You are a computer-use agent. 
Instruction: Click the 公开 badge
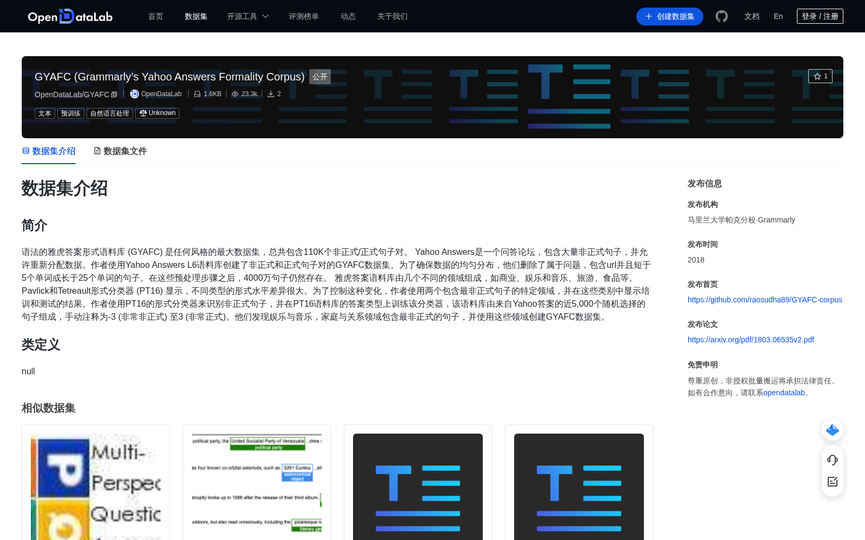(x=320, y=77)
